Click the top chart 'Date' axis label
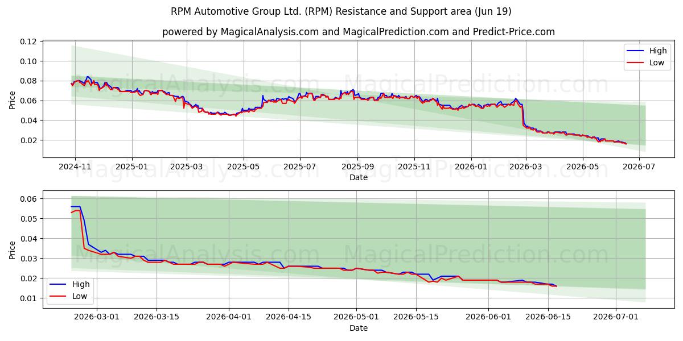The height and width of the screenshot is (341, 683). click(359, 177)
